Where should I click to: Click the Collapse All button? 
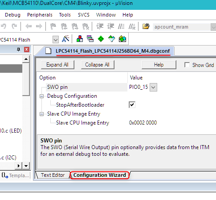[x=98, y=65]
